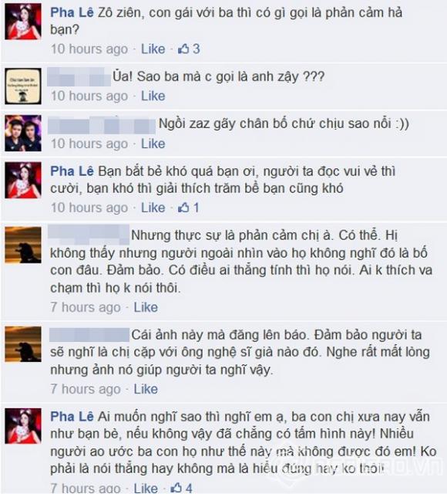447x494 pixels.
Task: Open Pha Lê avatar on last comment
Action: point(23,426)
